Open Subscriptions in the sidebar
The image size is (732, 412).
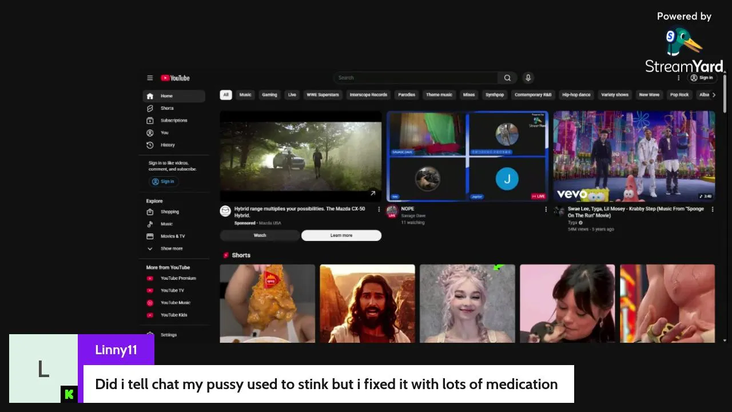[x=174, y=120]
